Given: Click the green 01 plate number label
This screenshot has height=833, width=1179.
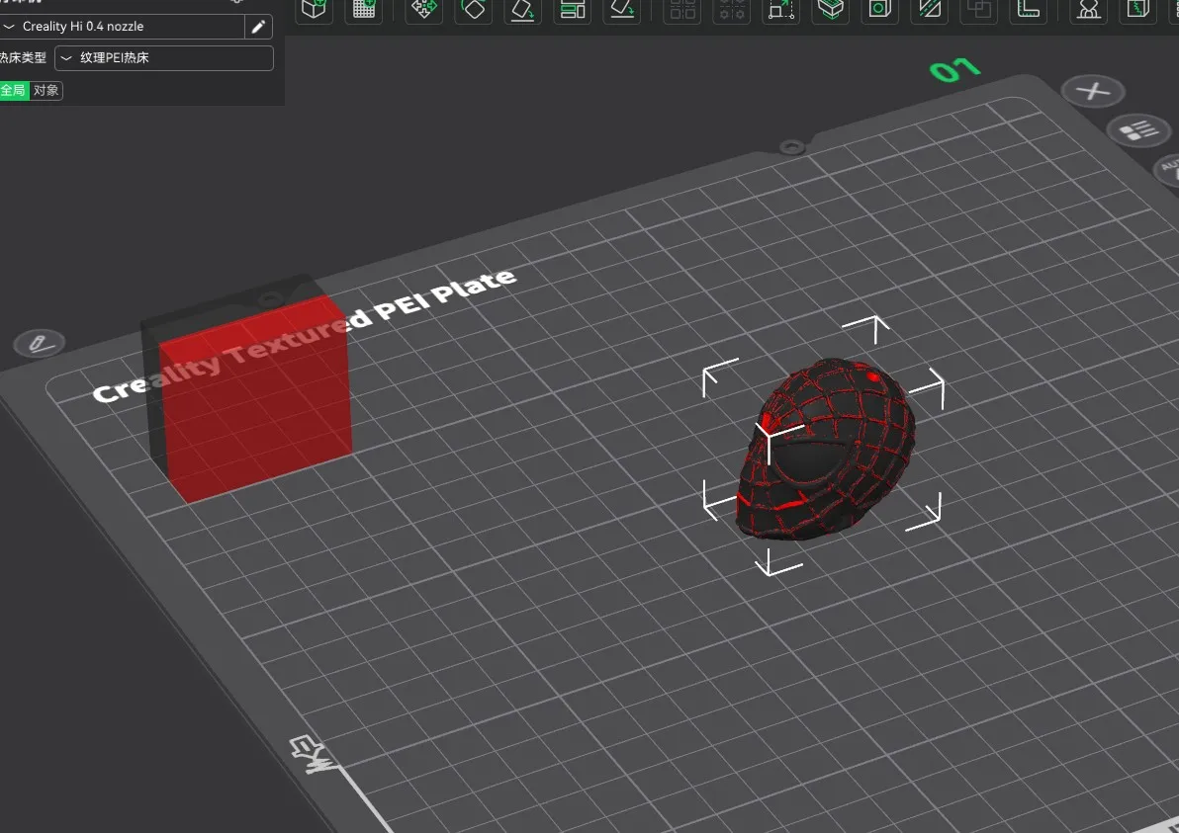Looking at the screenshot, I should [x=954, y=70].
